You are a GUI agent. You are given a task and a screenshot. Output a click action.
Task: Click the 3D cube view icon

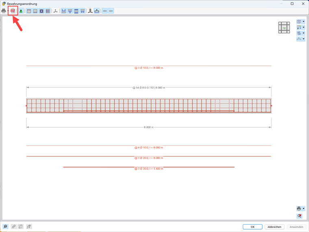click(299, 22)
